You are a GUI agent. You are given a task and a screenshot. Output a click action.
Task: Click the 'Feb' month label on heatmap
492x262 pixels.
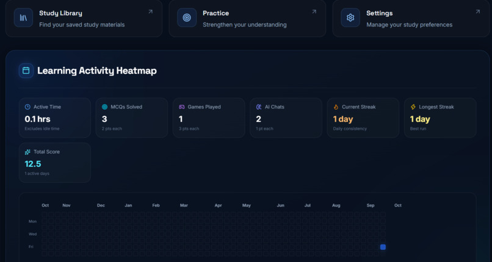click(x=156, y=205)
